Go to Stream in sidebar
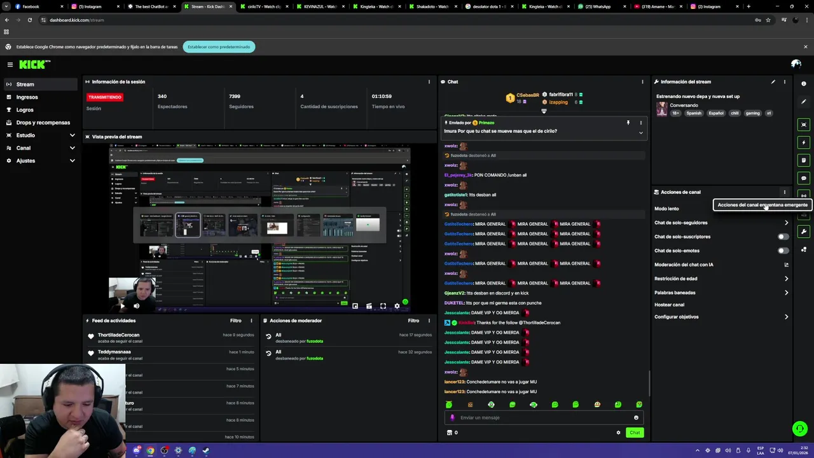814x458 pixels. tap(39, 85)
